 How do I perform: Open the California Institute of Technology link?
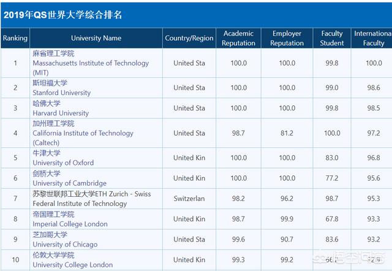[83, 138]
